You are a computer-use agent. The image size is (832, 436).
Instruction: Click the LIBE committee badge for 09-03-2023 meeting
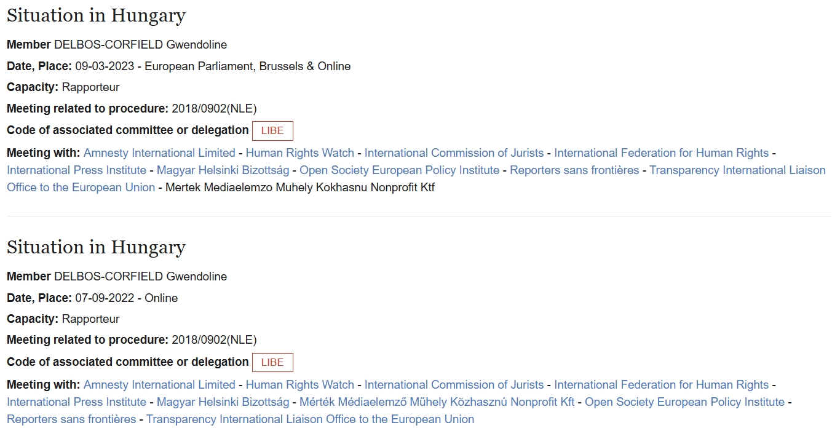tap(272, 131)
